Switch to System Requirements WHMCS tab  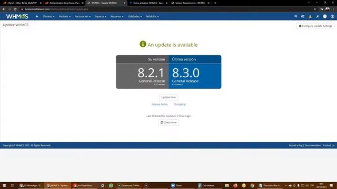pyautogui.click(x=190, y=3)
